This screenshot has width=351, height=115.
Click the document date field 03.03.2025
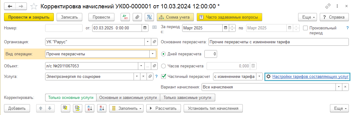[x=117, y=28]
